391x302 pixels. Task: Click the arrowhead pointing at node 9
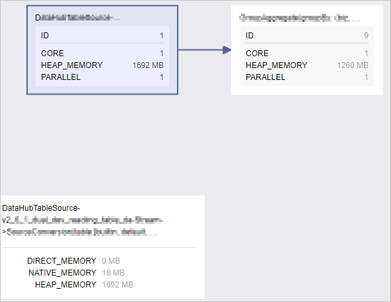227,50
